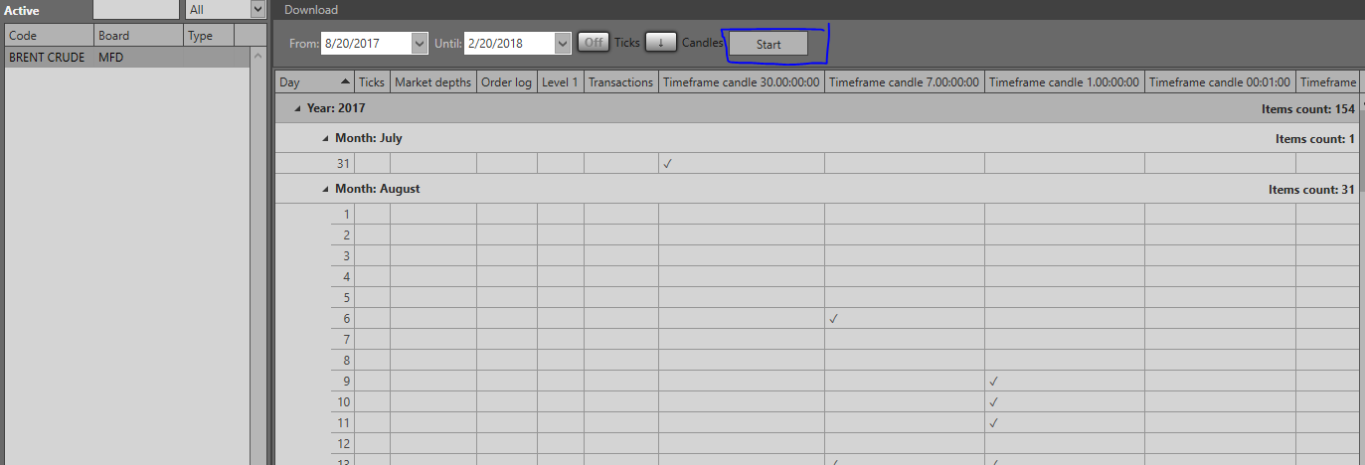This screenshot has width=1365, height=465.
Task: Collapse the Month: July group
Action: (x=325, y=138)
